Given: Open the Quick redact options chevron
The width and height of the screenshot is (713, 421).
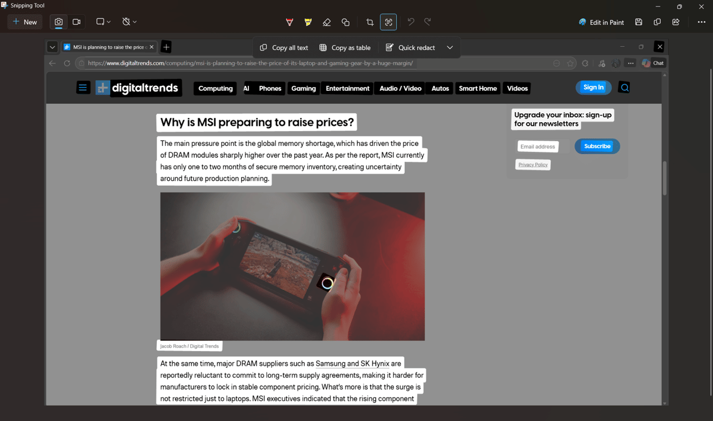Looking at the screenshot, I should (450, 47).
